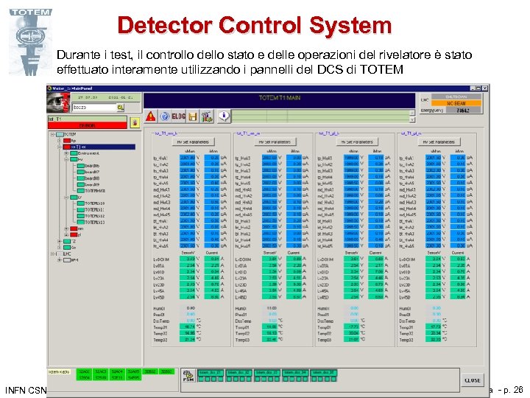This screenshot has width=530, height=398.
Task: Click the CLOSE button
Action: (473, 380)
